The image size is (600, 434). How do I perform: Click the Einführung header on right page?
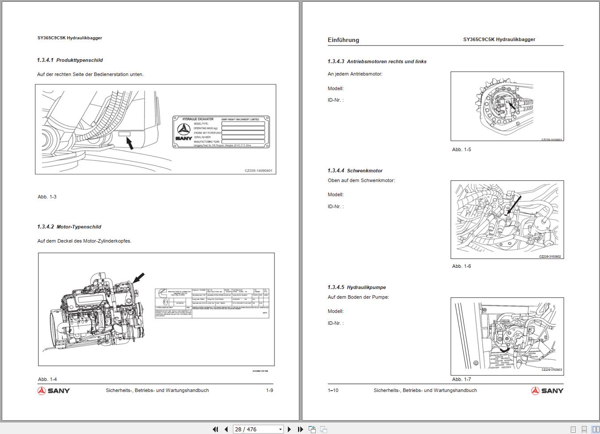343,40
